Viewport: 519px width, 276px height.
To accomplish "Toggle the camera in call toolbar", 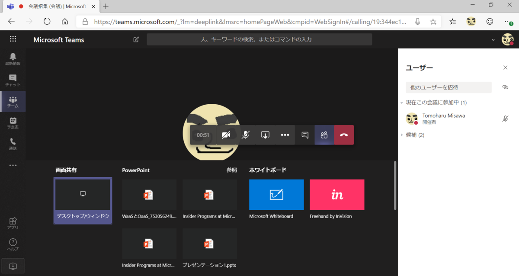I will (226, 135).
